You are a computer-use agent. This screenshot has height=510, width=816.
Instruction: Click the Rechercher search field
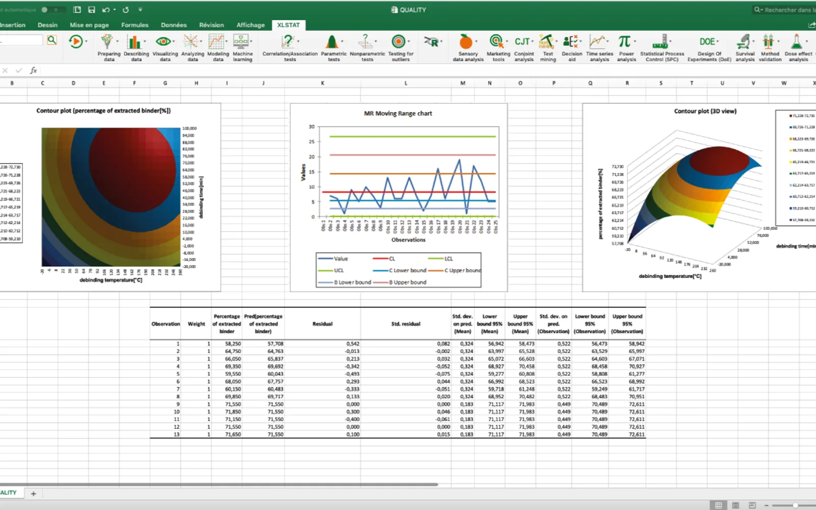pos(784,10)
